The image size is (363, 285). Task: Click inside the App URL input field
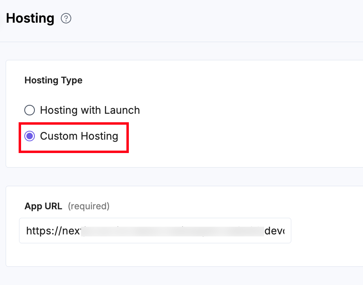pyautogui.click(x=154, y=230)
